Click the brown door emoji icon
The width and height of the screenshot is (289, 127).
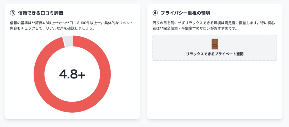(214, 44)
